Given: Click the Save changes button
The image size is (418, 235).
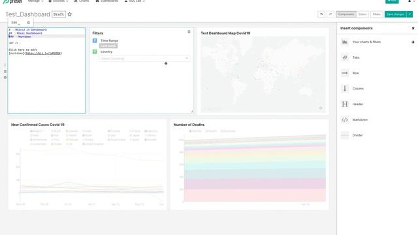Looking at the screenshot, I should point(396,14).
